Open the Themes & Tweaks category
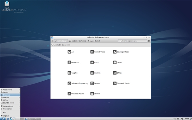 tap(122, 83)
